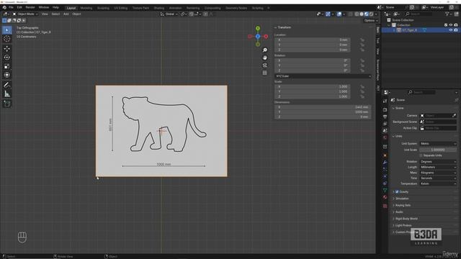Click the pan view hand icon
The height and width of the screenshot is (259, 461).
pyautogui.click(x=265, y=58)
